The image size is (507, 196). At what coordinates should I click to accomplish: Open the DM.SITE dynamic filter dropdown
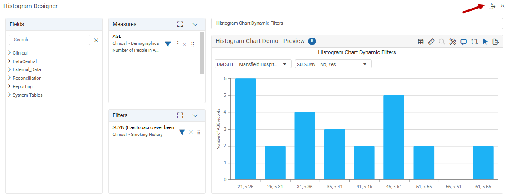(x=253, y=64)
